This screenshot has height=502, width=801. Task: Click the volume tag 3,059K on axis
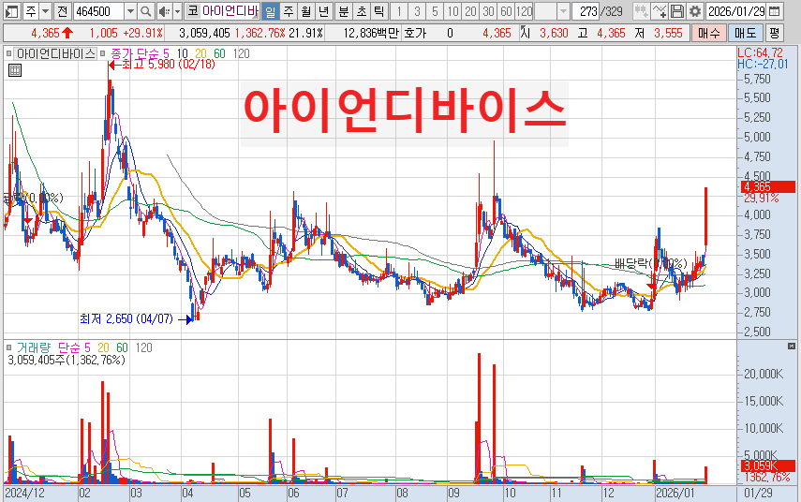768,465
